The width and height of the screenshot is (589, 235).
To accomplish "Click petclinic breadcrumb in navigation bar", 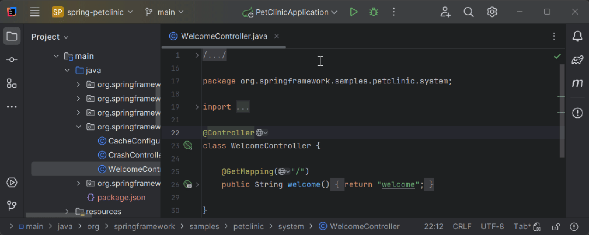I will [x=248, y=226].
